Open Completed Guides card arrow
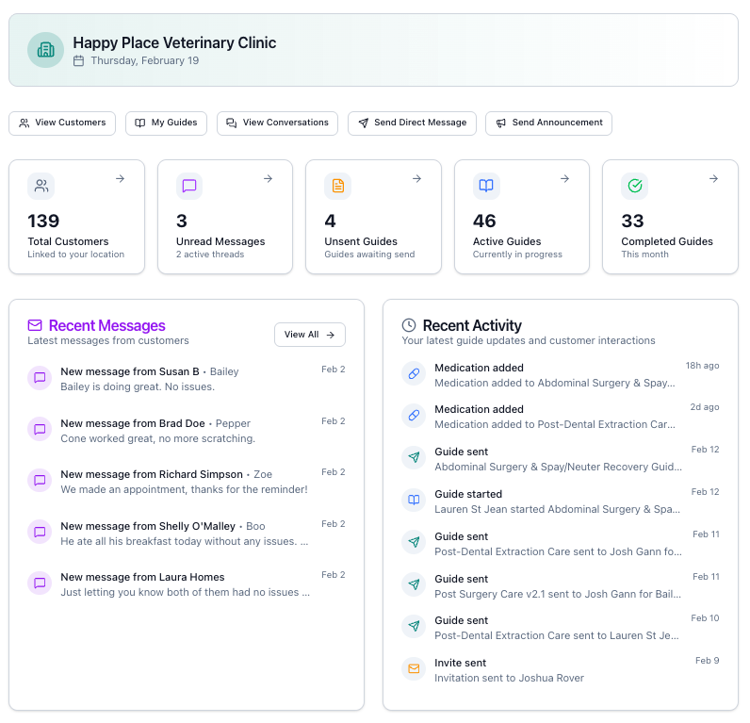Image resolution: width=750 pixels, height=723 pixels. click(x=713, y=178)
